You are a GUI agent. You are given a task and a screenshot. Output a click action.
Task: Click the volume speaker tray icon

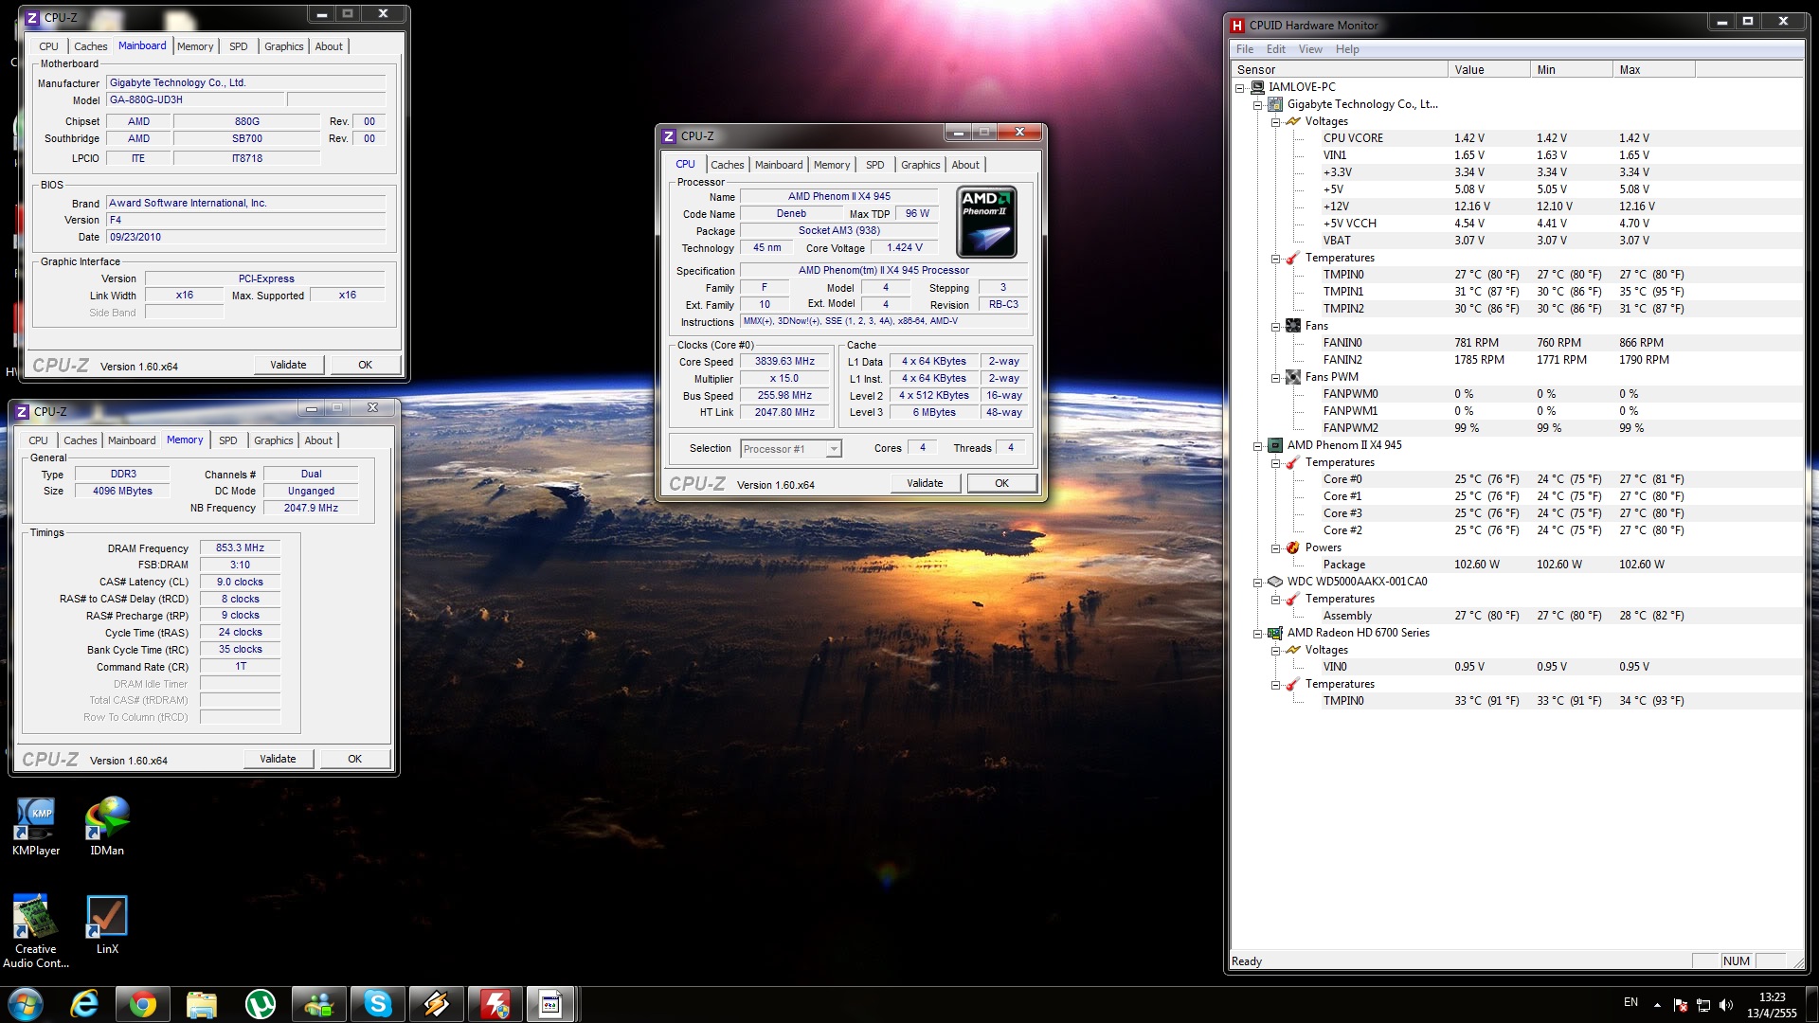[x=1725, y=1005]
